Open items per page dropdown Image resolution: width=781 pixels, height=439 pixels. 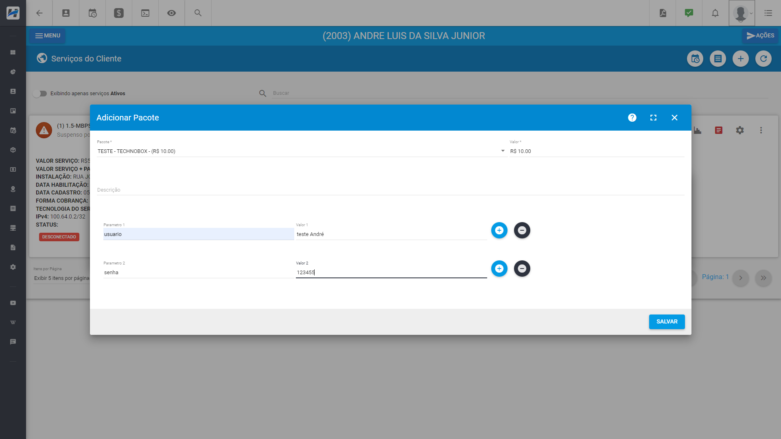tap(62, 278)
